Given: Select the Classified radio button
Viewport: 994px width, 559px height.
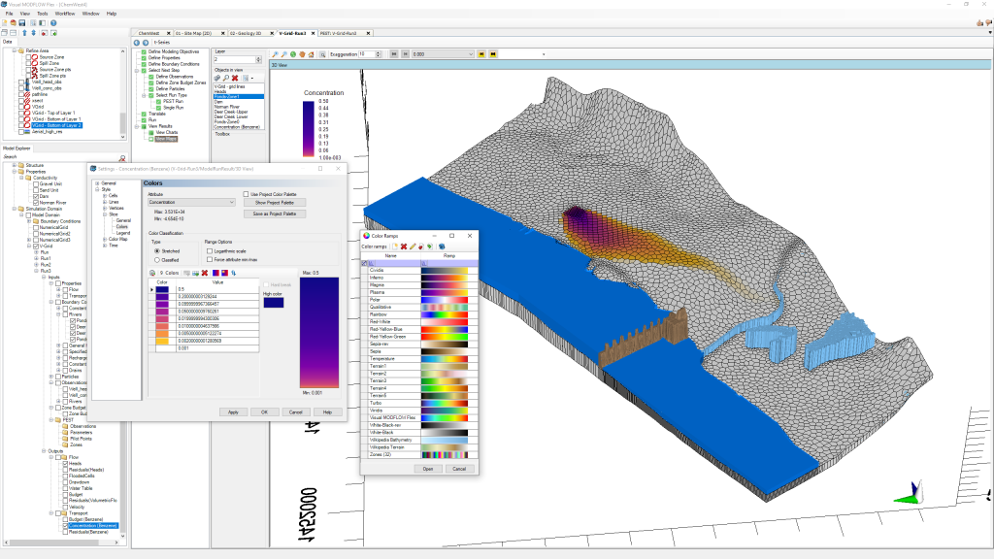Looking at the screenshot, I should coord(158,259).
